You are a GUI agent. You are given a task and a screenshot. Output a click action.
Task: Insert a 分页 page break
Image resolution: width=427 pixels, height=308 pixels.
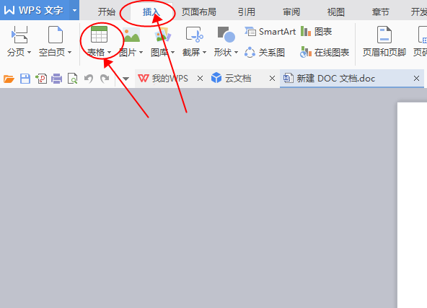(x=19, y=41)
